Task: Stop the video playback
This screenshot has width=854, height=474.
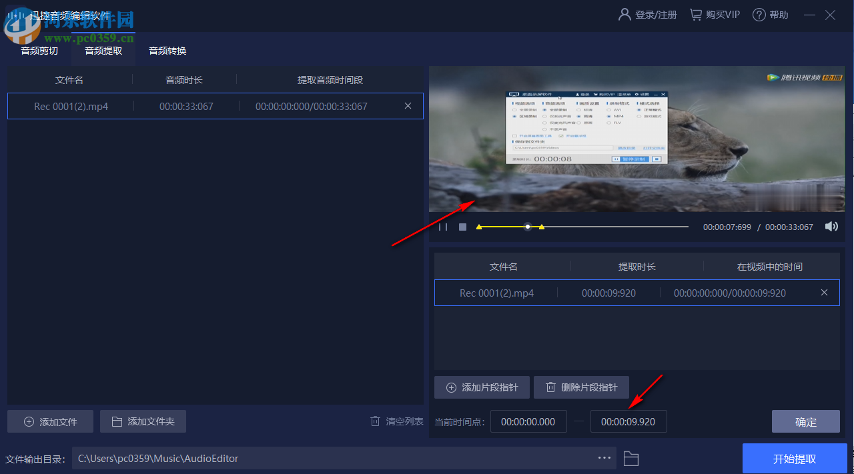Action: (462, 227)
